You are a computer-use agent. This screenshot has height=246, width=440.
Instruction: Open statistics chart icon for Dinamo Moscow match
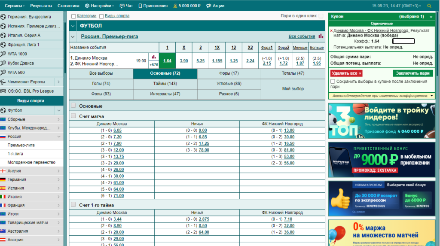[x=154, y=57]
